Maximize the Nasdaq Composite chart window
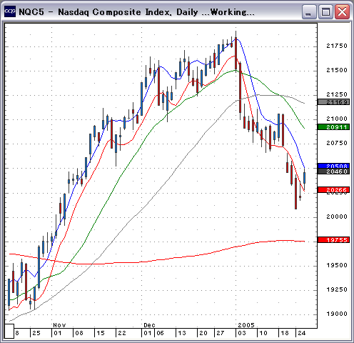 pos(325,12)
